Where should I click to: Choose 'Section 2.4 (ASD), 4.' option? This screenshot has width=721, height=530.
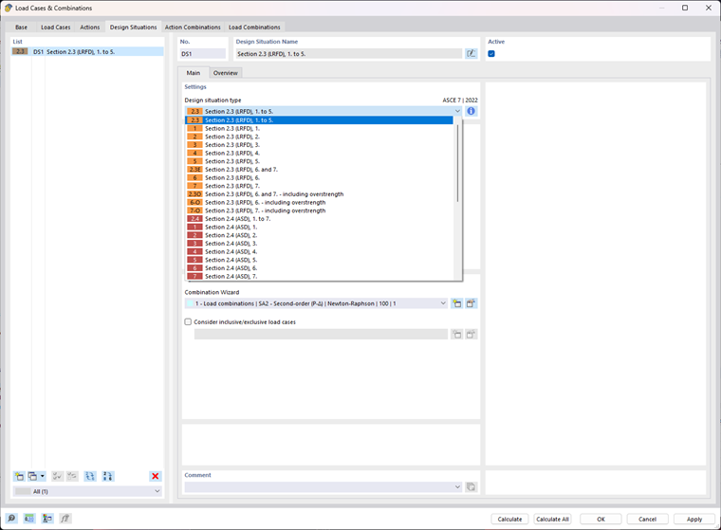(319, 252)
